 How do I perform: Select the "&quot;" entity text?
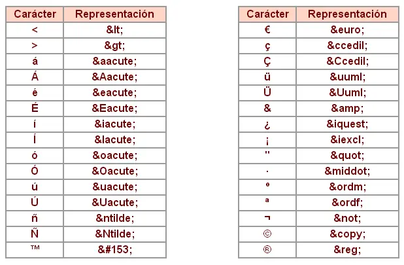pyautogui.click(x=347, y=155)
